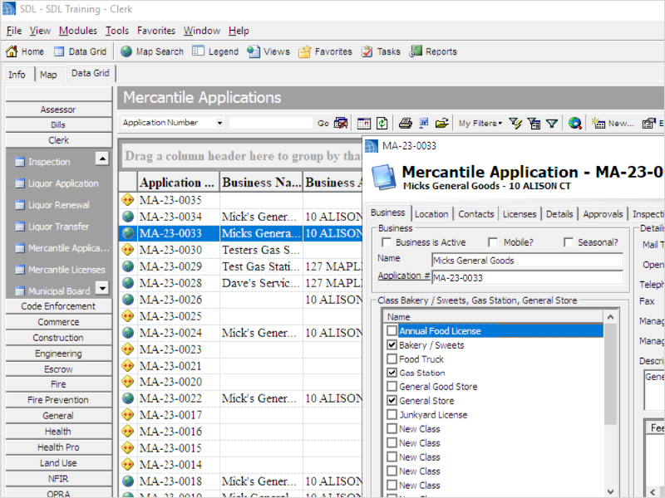Click the plain funnel filter icon

(552, 123)
